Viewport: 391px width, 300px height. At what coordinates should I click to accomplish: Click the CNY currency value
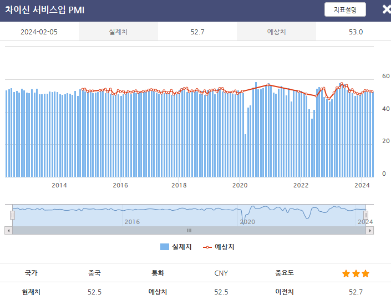221,273
